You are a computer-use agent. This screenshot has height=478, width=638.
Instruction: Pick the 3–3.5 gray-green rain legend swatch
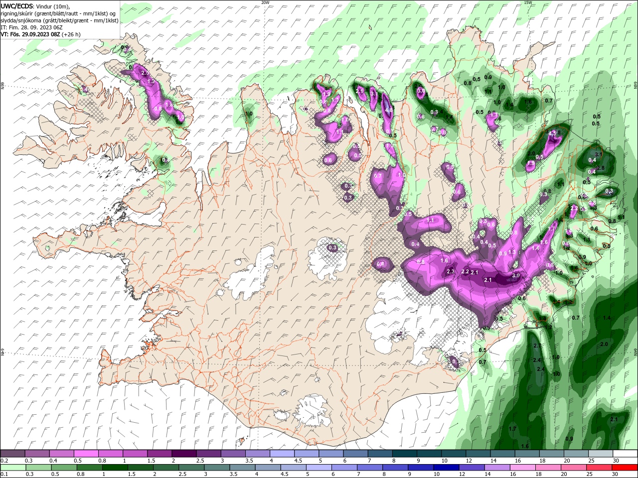tap(216, 468)
